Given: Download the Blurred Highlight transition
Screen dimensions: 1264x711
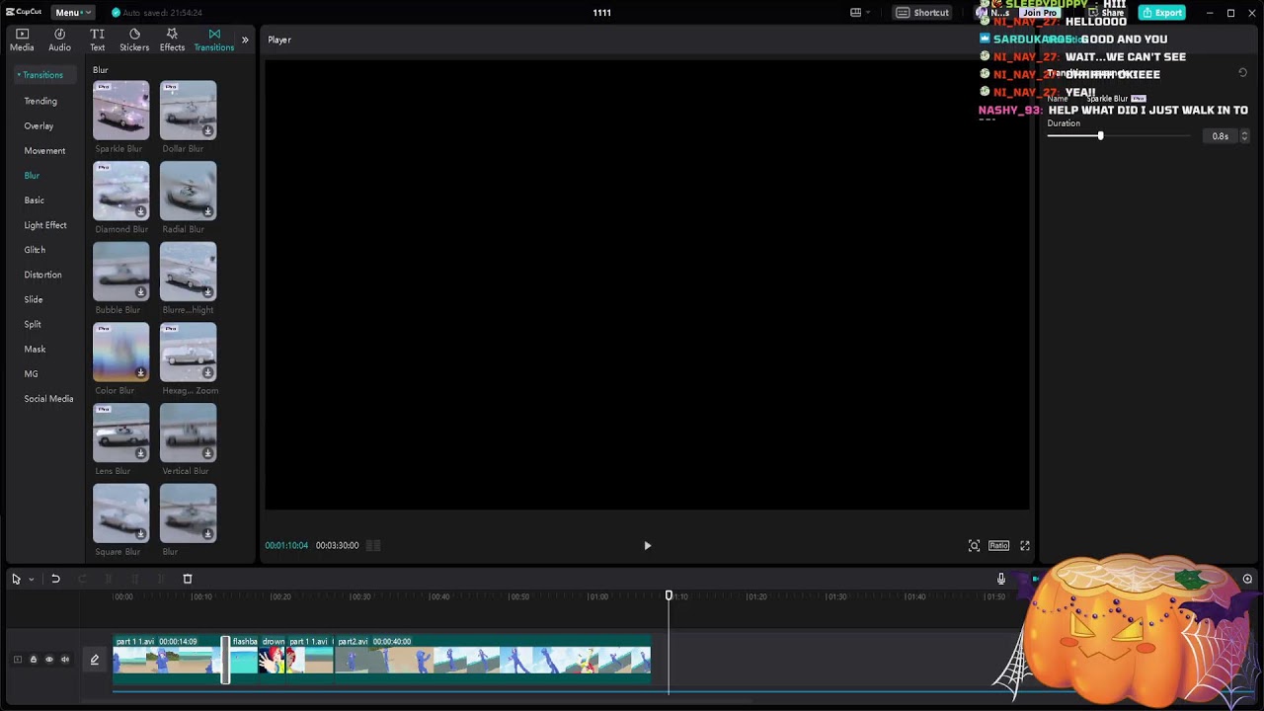Looking at the screenshot, I should point(207,292).
